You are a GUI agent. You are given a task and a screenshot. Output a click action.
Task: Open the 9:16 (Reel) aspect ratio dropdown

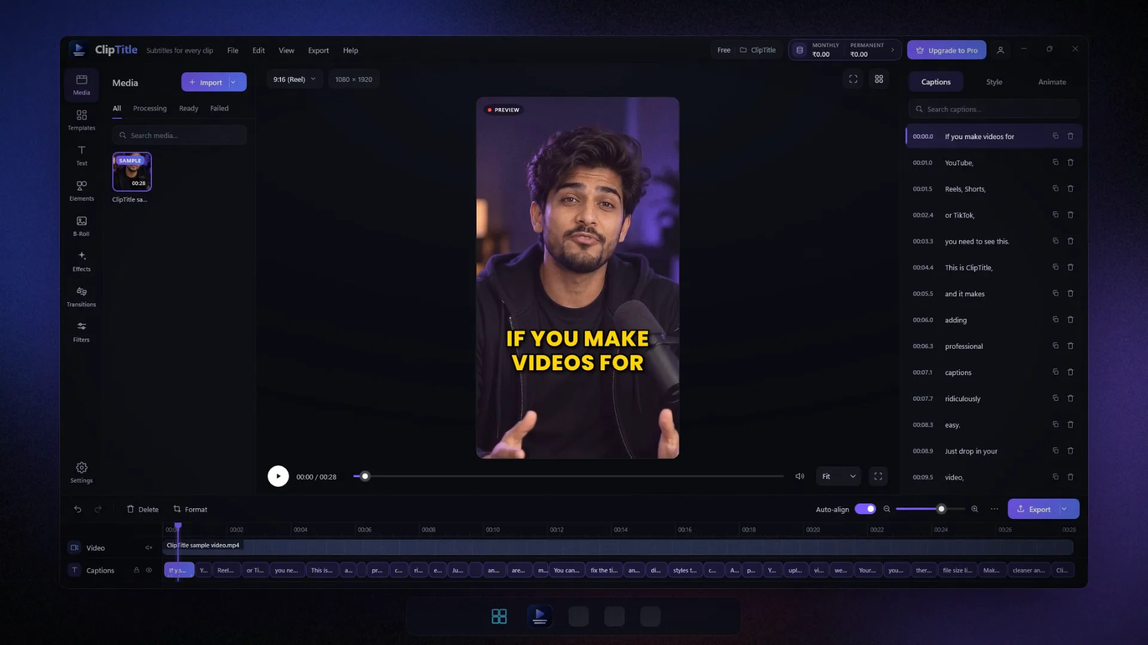pyautogui.click(x=295, y=79)
